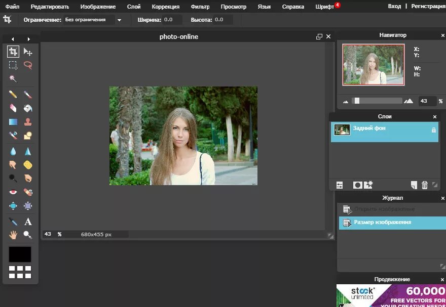This screenshot has height=307, width=446.
Task: Maximize the photo-online document window
Action: (x=319, y=36)
